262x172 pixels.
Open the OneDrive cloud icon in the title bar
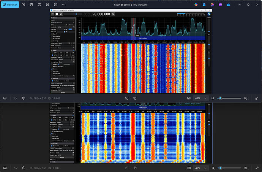[x=228, y=5]
